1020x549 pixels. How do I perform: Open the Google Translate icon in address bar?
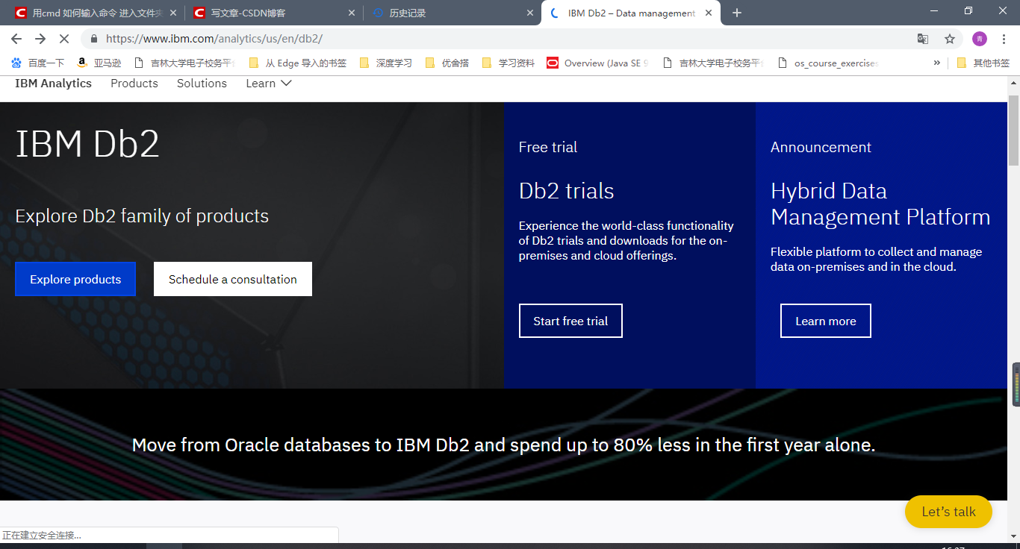pos(922,38)
